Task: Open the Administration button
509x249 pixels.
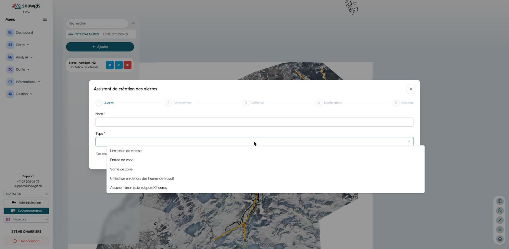Action: (x=26, y=203)
